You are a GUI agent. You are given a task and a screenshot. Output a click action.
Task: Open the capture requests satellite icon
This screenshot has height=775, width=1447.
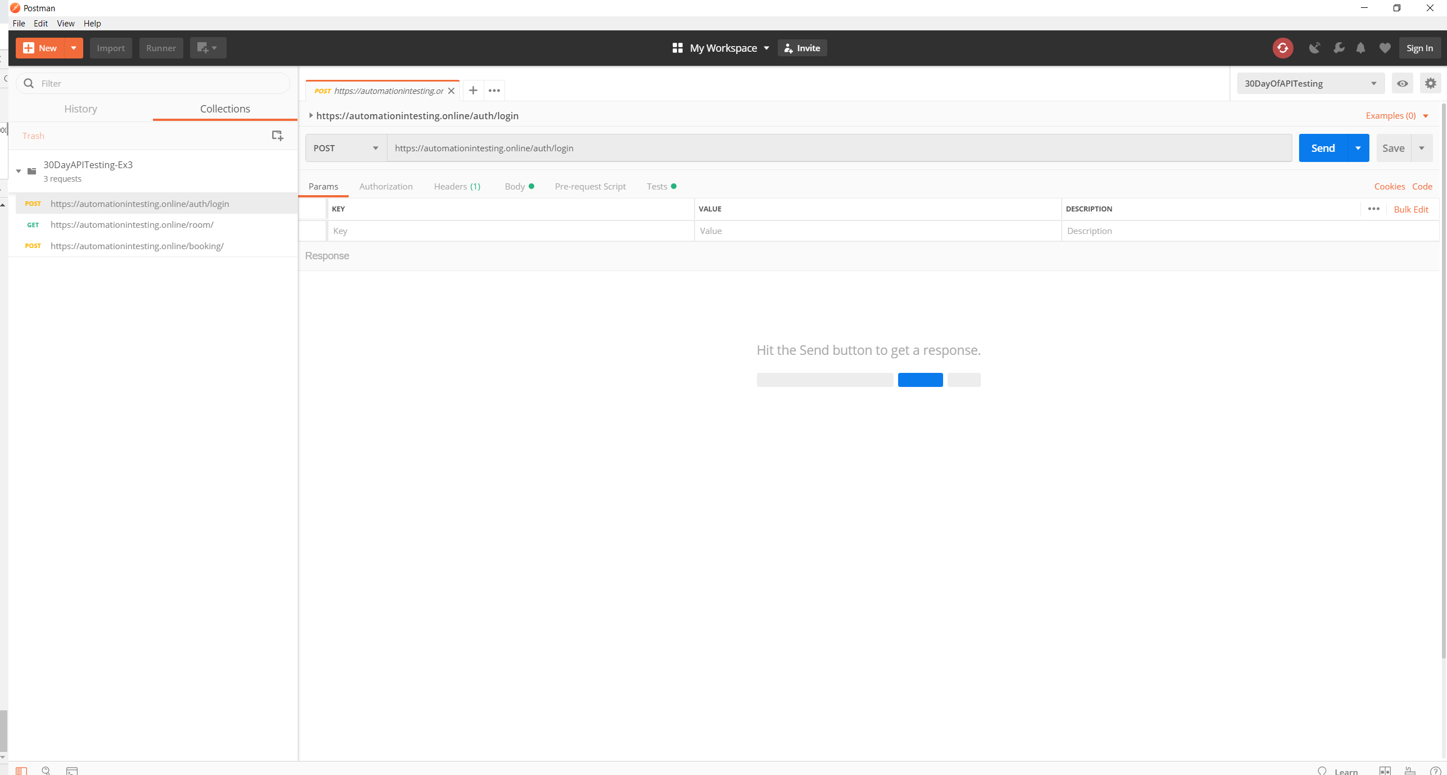coord(1314,48)
